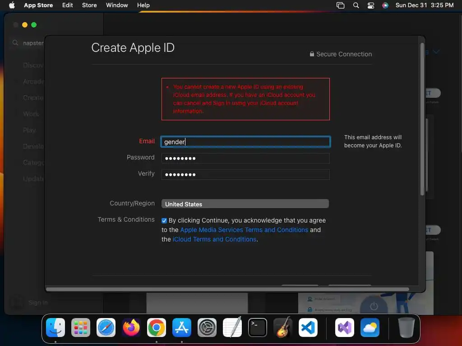Viewport: 462px width, 346px height.
Task: Launch Siri from menu bar
Action: coord(385,5)
